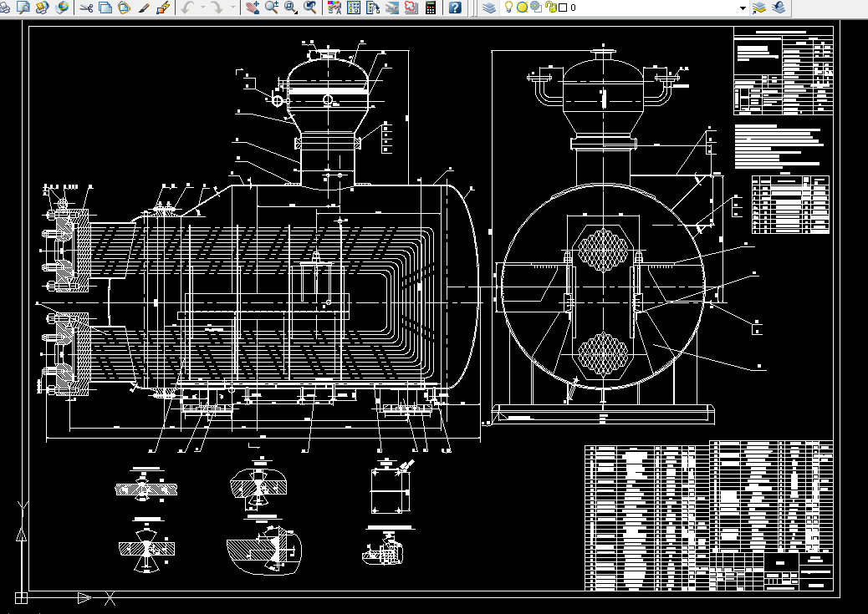Select the Match Properties brush
Image resolution: width=868 pixels, height=614 pixels.
(x=143, y=8)
